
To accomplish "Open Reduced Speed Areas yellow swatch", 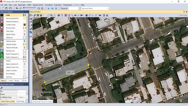I will click(24, 21).
